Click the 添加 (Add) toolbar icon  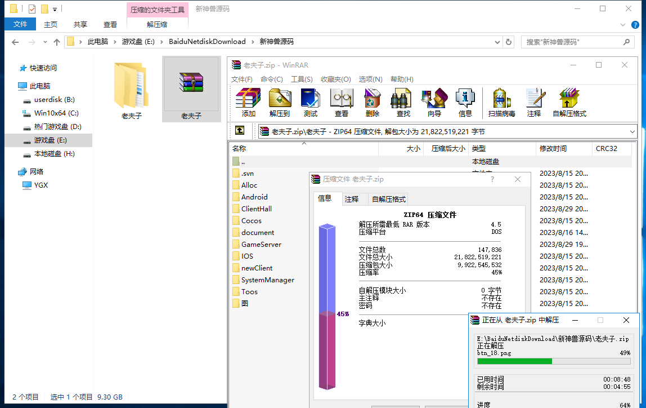click(248, 101)
